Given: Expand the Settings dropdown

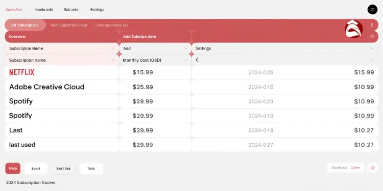Looking at the screenshot, I should pos(285,48).
